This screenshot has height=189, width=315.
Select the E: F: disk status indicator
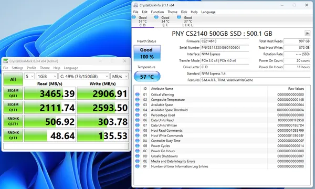(165, 21)
